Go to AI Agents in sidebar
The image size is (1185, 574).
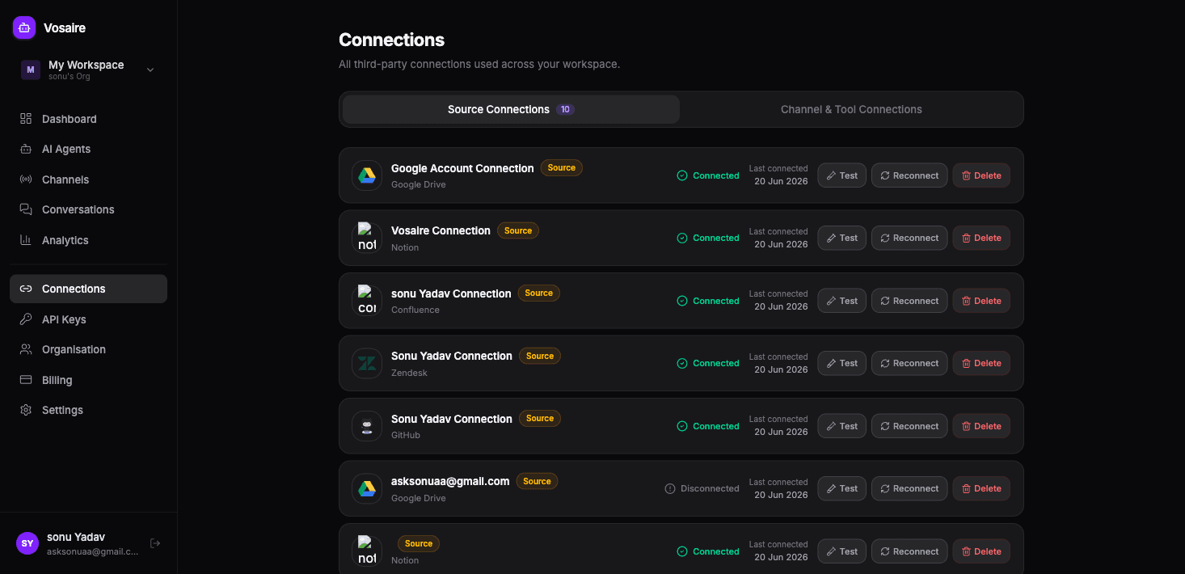click(x=88, y=149)
